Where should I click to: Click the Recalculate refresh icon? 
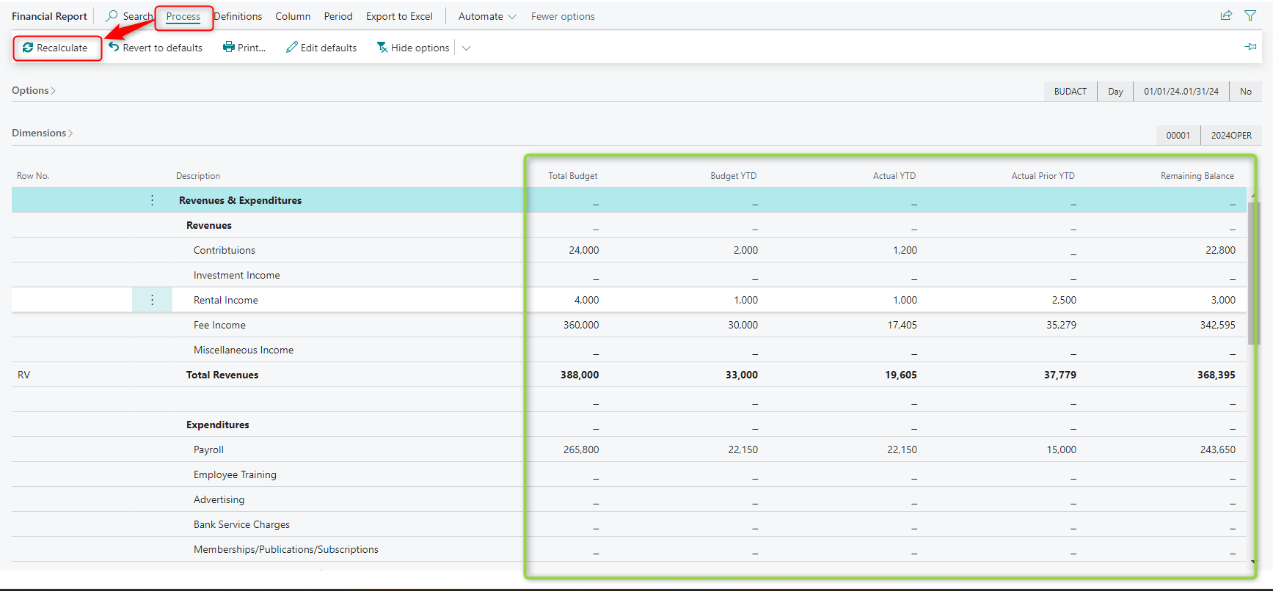(28, 48)
